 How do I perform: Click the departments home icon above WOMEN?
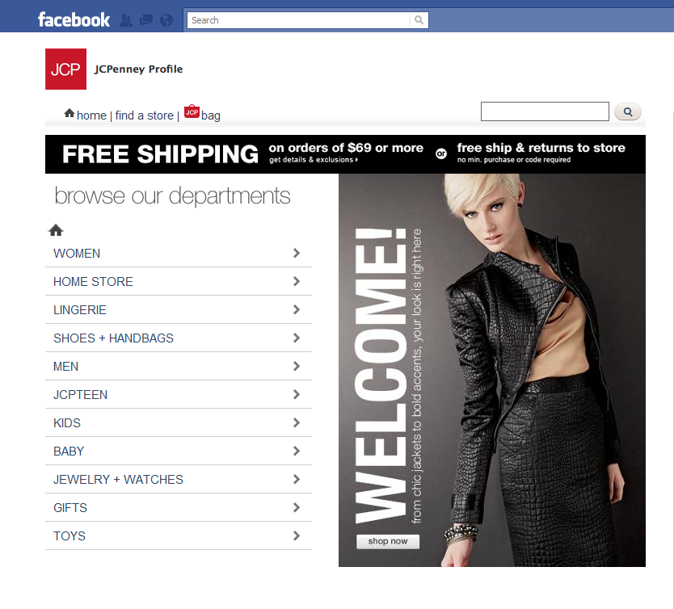pyautogui.click(x=56, y=230)
